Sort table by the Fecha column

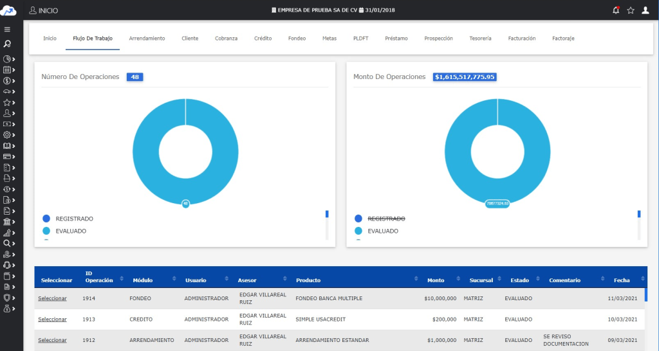pyautogui.click(x=622, y=280)
